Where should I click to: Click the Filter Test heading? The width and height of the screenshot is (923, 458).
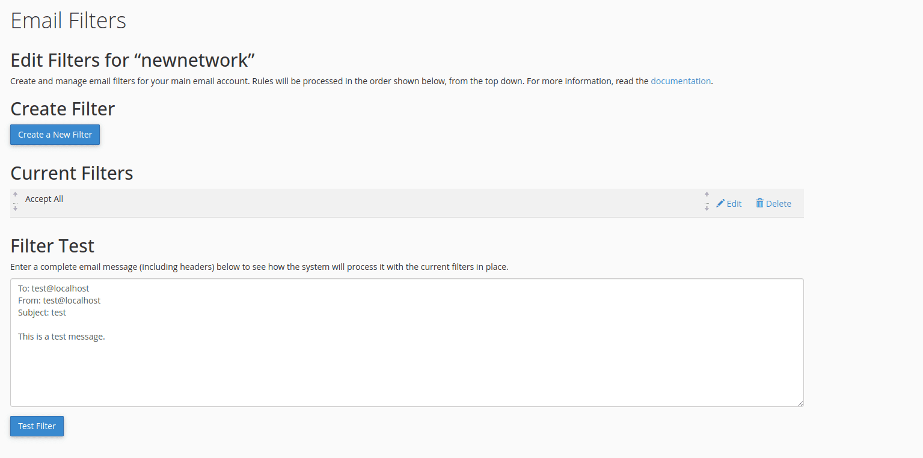pos(52,246)
